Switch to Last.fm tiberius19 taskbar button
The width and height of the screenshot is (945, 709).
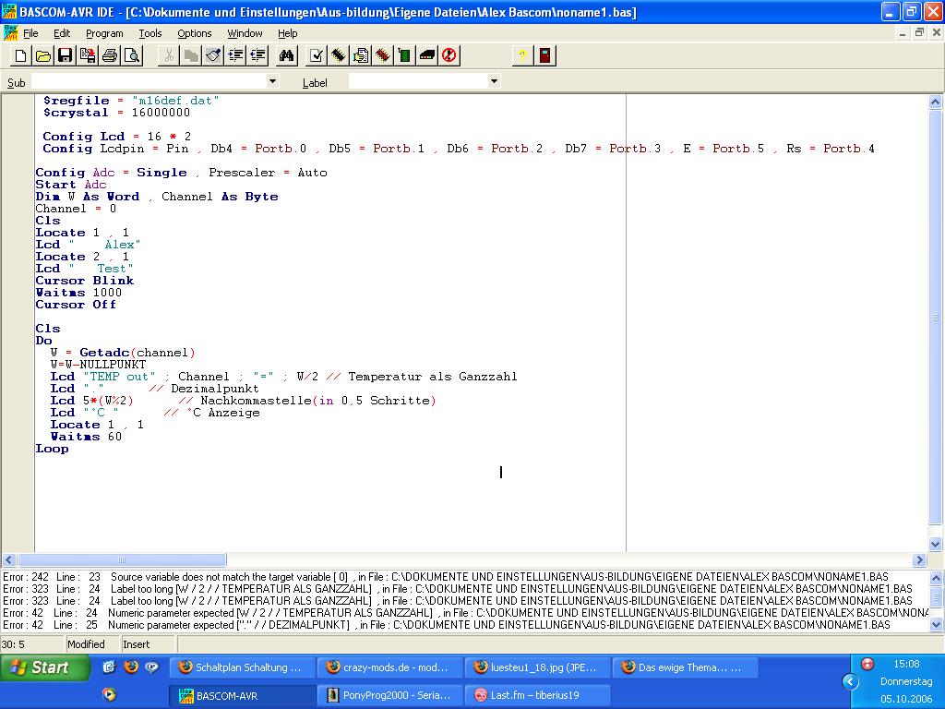(539, 695)
